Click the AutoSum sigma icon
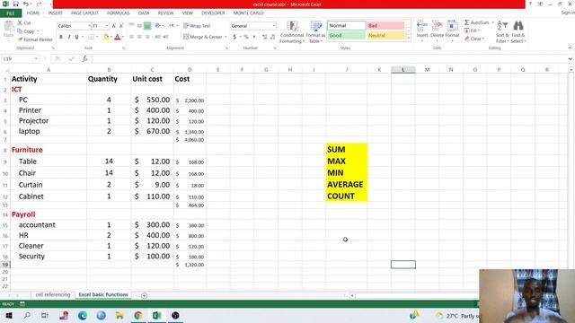This screenshot has height=323, width=575. click(467, 22)
